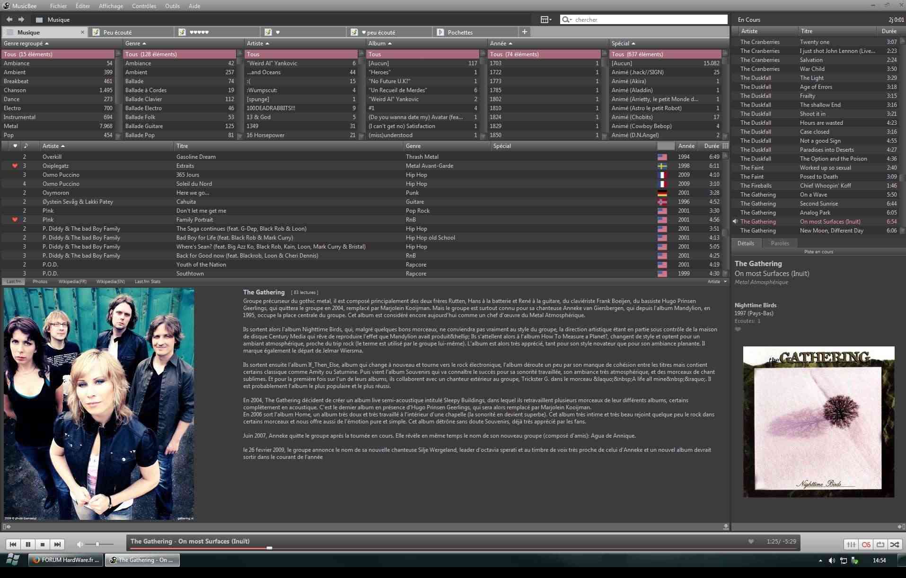Sort tracks by the heart column
This screenshot has height=578, width=906.
point(15,146)
